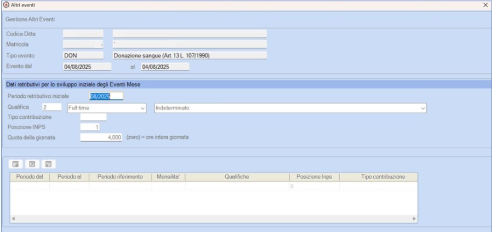Click the Tipo contribuzione input field
Viewport: 492px width, 232px height.
point(94,117)
